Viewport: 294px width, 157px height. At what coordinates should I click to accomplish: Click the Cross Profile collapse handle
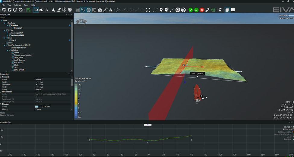pyautogui.click(x=148, y=125)
